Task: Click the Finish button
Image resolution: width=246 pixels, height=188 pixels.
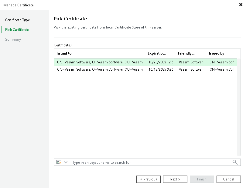Action: click(202, 179)
